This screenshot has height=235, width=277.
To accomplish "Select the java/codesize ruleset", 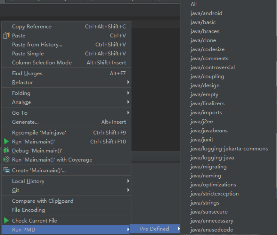I will tap(228, 49).
